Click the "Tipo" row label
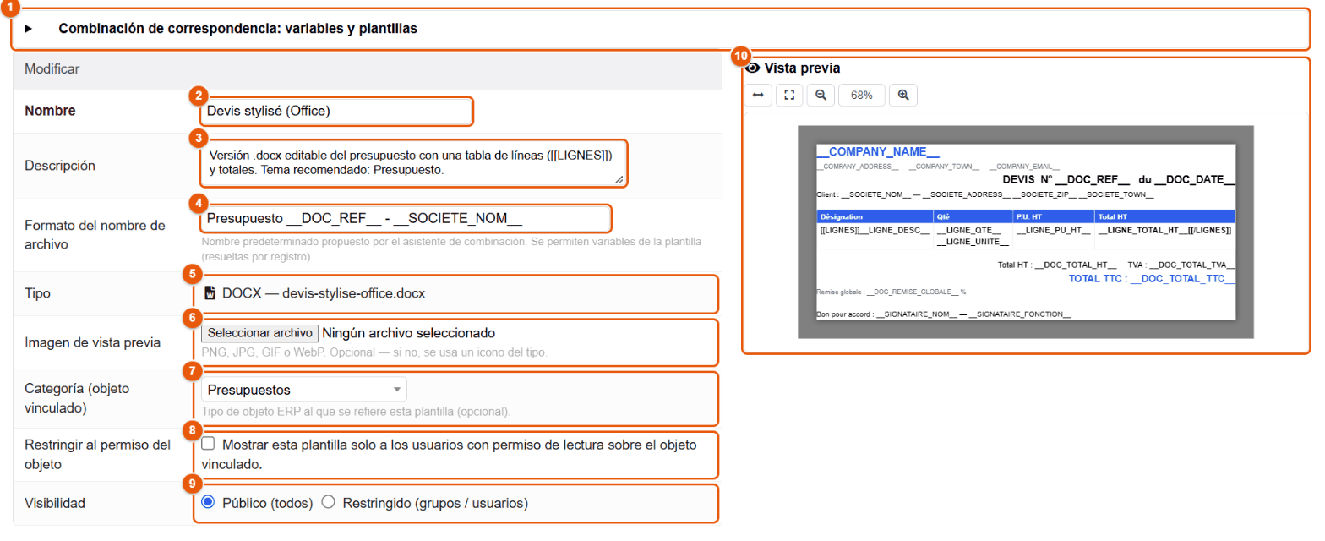The width and height of the screenshot is (1325, 541). [x=39, y=294]
